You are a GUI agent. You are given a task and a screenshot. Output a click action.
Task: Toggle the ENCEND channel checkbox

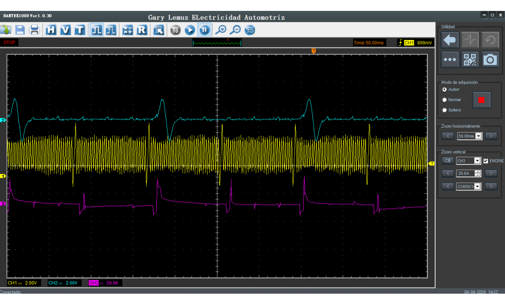485,161
